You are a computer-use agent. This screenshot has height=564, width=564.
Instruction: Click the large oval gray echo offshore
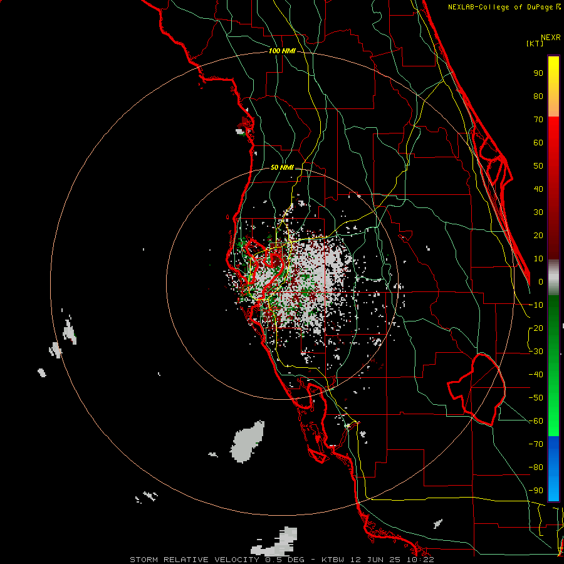[x=248, y=442]
